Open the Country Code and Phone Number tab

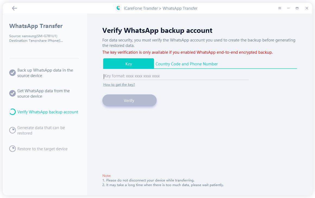coord(187,64)
